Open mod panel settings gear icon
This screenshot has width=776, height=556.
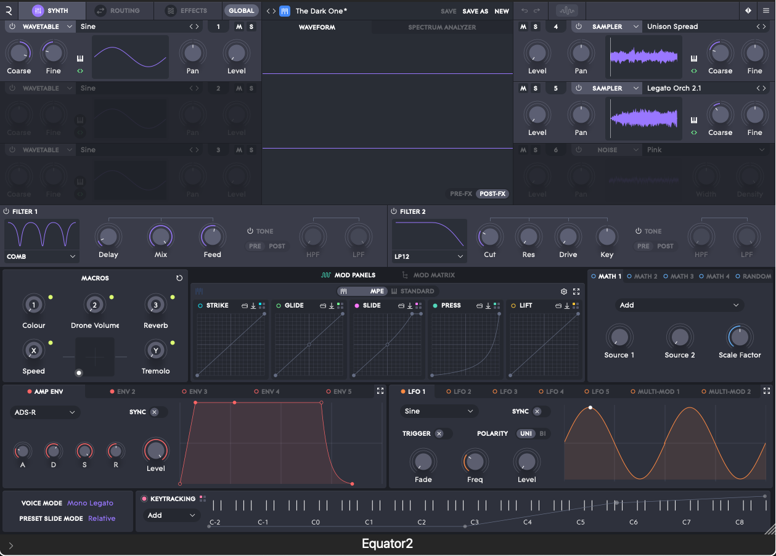(563, 292)
